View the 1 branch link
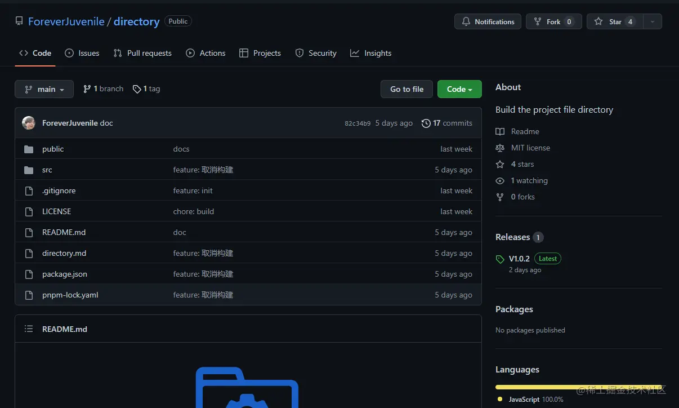679x408 pixels. [x=103, y=89]
